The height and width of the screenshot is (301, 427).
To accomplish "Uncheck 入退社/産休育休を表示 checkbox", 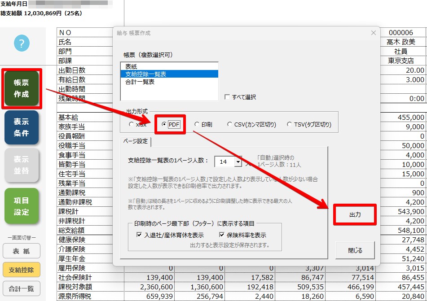I will pyautogui.click(x=139, y=235).
